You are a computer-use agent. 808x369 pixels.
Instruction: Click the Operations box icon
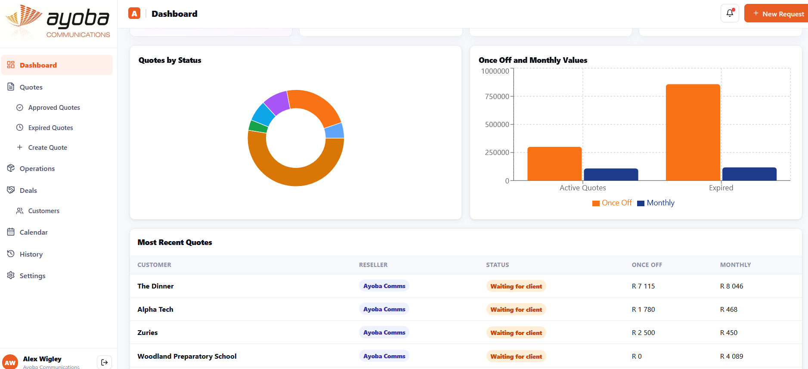(x=11, y=168)
